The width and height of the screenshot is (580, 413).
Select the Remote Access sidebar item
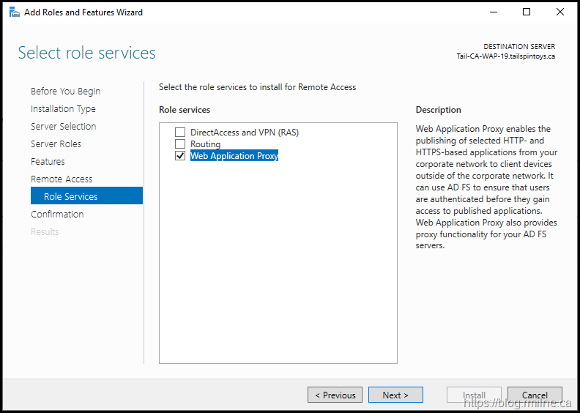[62, 179]
